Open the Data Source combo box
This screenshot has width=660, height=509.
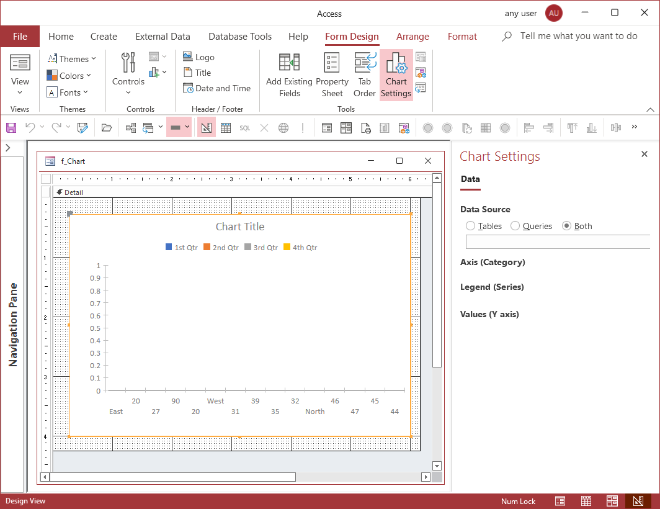[x=558, y=242]
